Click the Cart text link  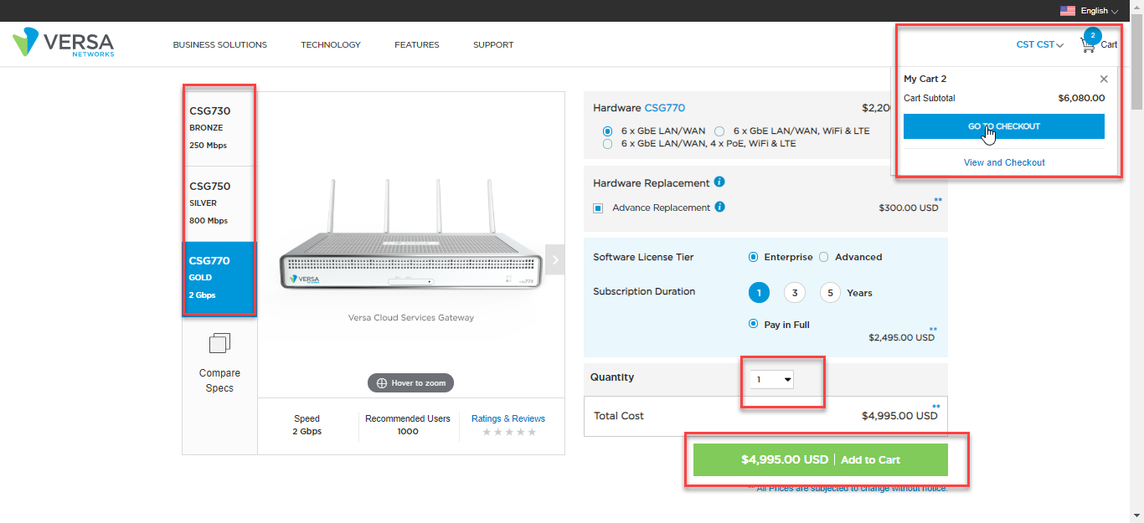1109,45
